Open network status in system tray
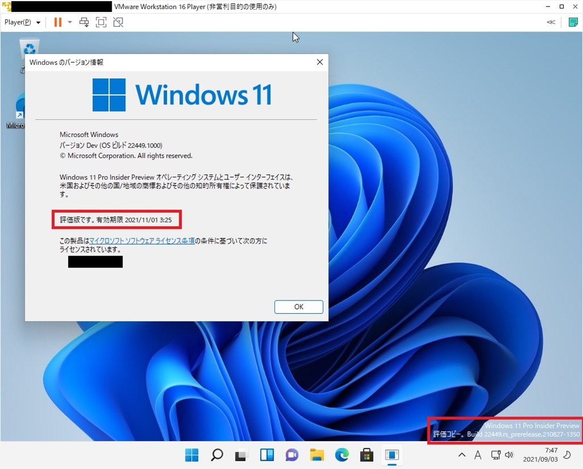This screenshot has width=583, height=469. pyautogui.click(x=496, y=455)
